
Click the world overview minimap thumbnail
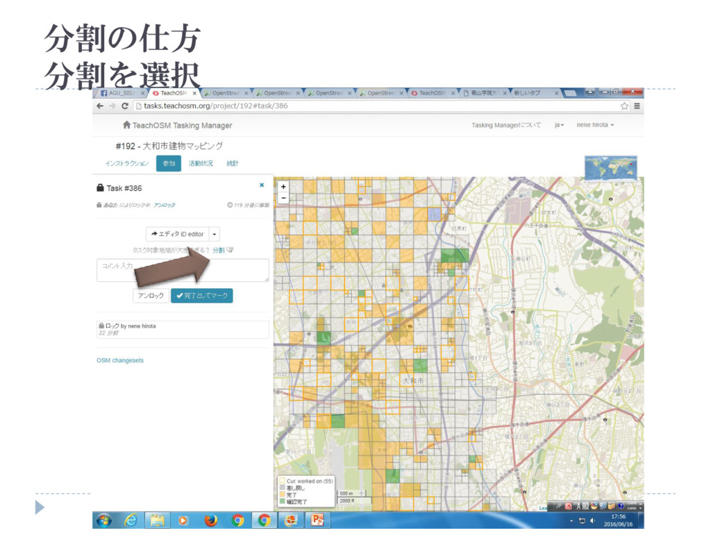click(611, 168)
